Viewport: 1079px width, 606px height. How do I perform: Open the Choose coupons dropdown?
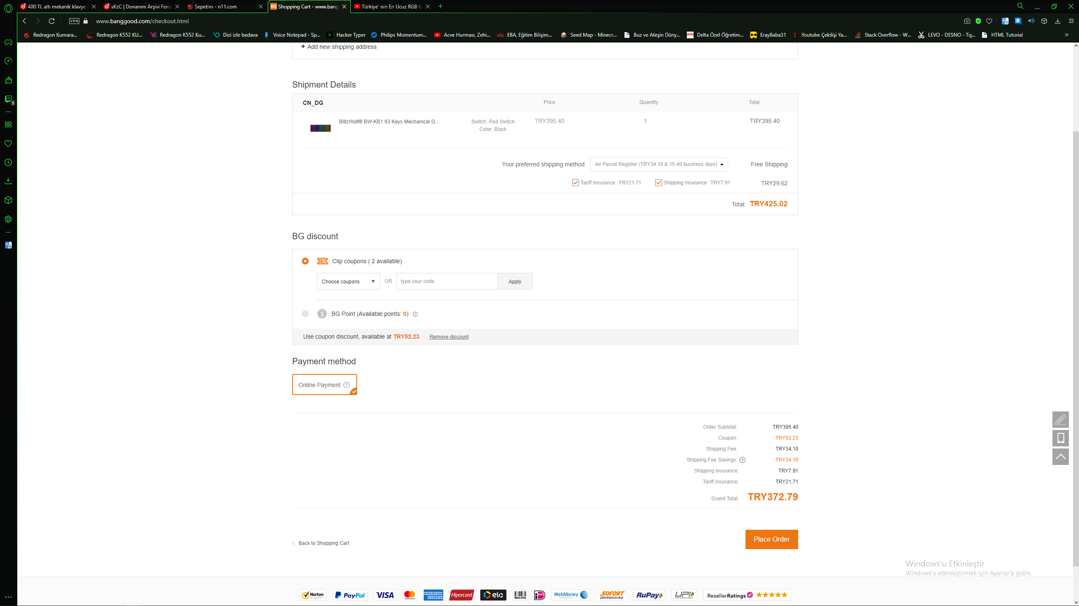[348, 281]
